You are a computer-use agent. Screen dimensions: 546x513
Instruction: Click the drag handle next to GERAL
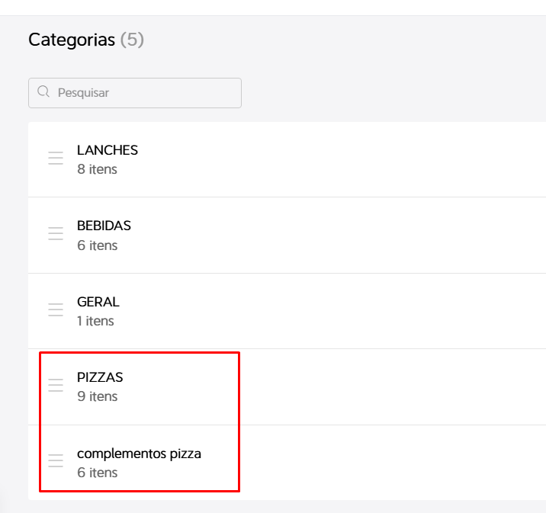click(x=56, y=309)
